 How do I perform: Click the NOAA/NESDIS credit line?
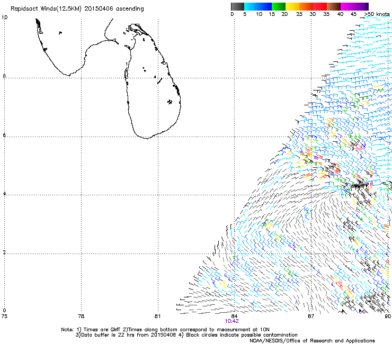pyautogui.click(x=312, y=341)
